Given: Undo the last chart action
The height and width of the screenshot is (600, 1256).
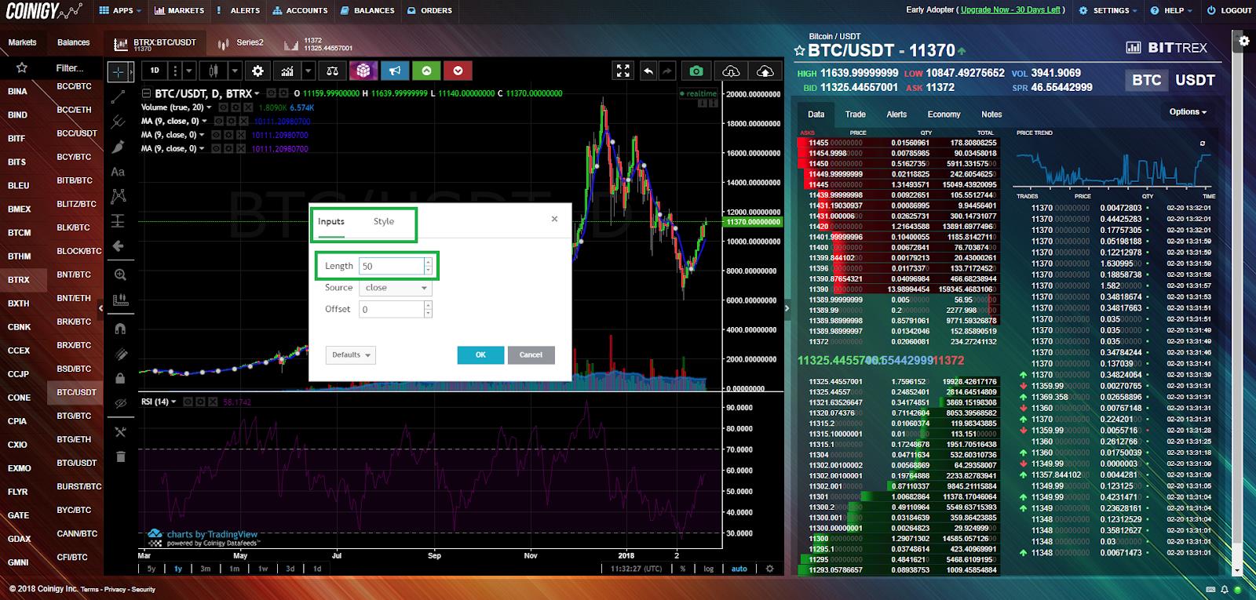Looking at the screenshot, I should tap(648, 71).
